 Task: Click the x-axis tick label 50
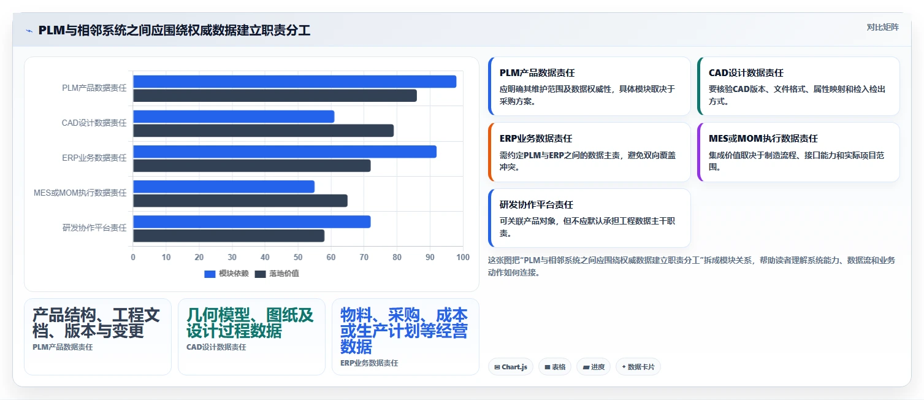pyautogui.click(x=298, y=258)
